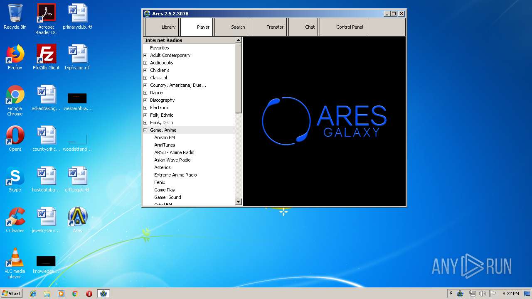Launch Ares desktop shortcut
Viewport: 532px width, 299px height.
(77, 220)
